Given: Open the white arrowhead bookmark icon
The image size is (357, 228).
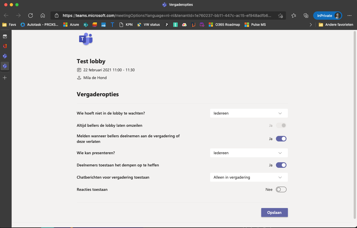Looking at the screenshot, I should (x=167, y=25).
